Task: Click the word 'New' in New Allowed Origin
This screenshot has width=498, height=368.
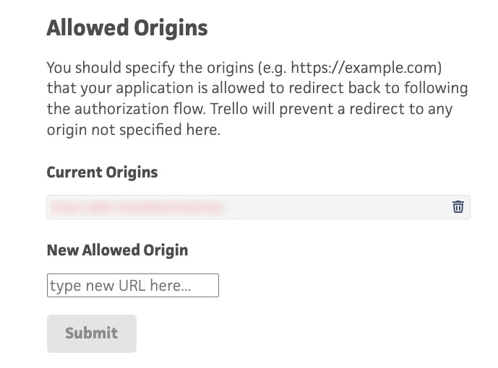Action: point(62,250)
